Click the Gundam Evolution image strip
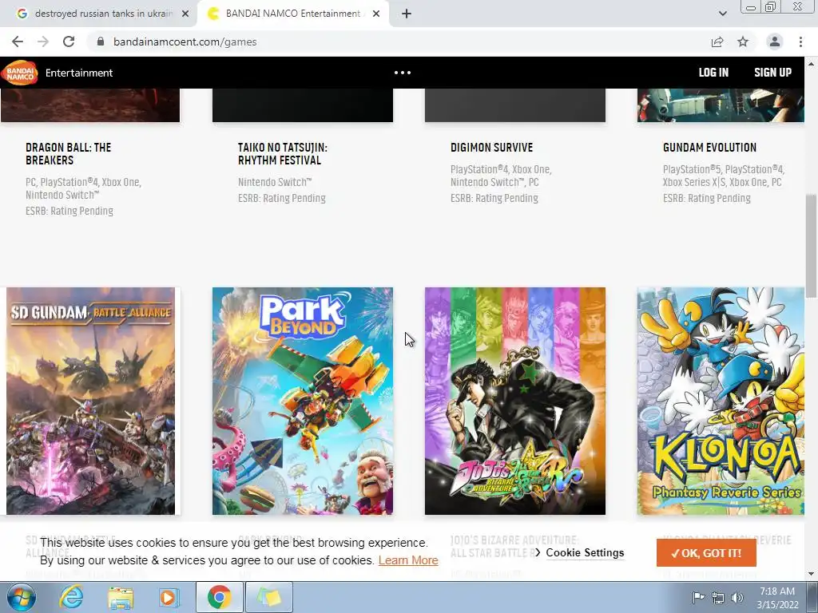This screenshot has width=818, height=613. coord(721,105)
